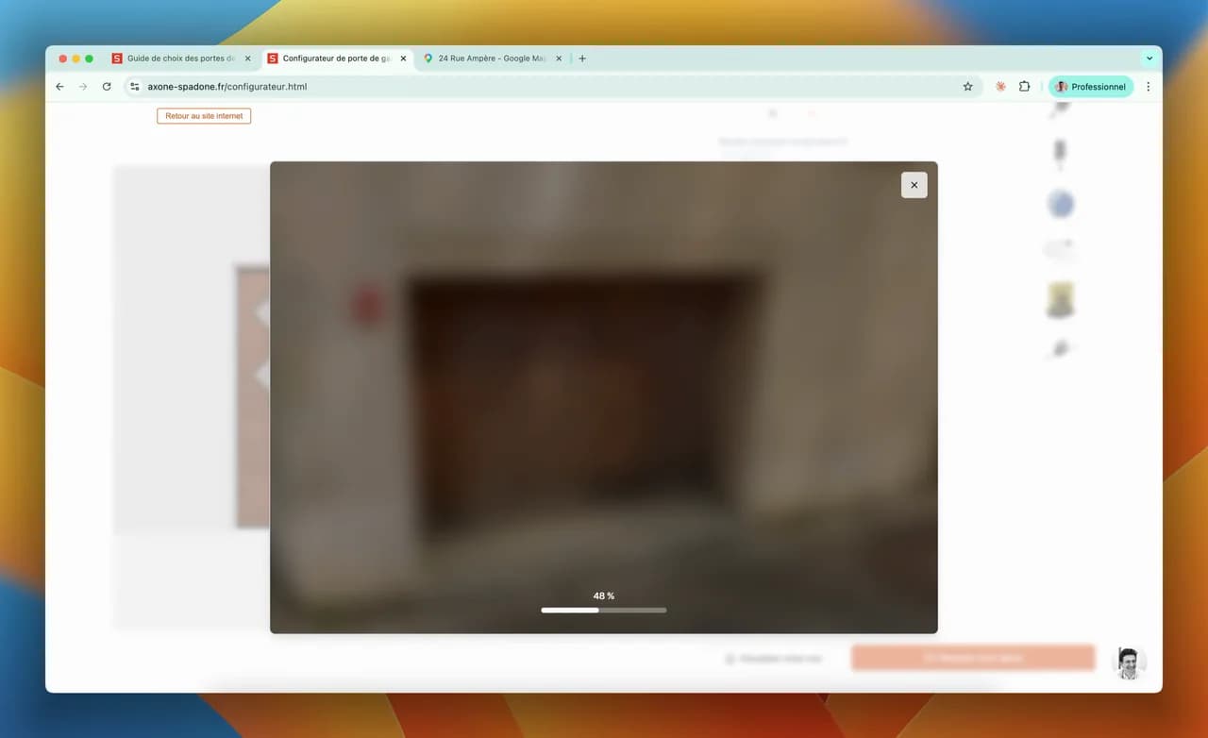Open a new browser tab
The height and width of the screenshot is (738, 1208).
pos(582,59)
